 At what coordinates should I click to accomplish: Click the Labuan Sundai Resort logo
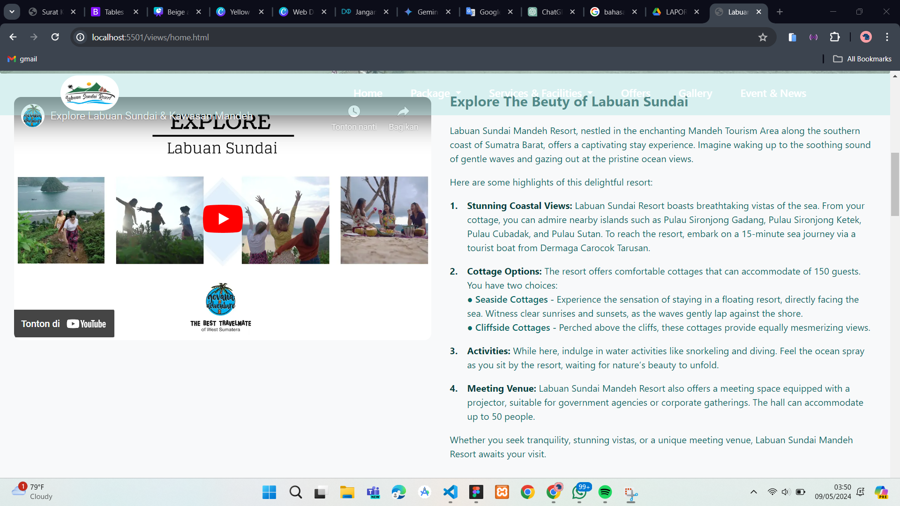click(90, 93)
